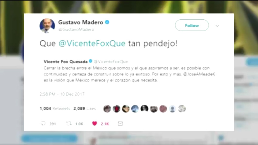The width and height of the screenshot is (258, 145).
Task: Click the @GustavoMadero handle
Action: pos(76,29)
